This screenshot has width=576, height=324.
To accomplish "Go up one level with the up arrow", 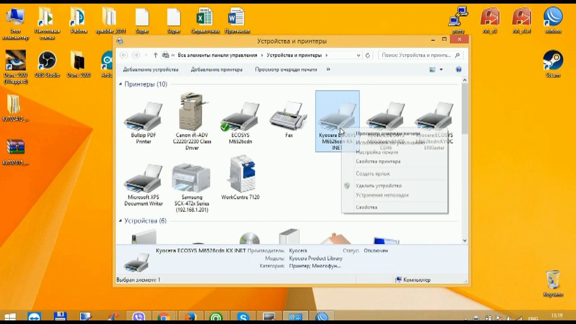I will point(156,55).
